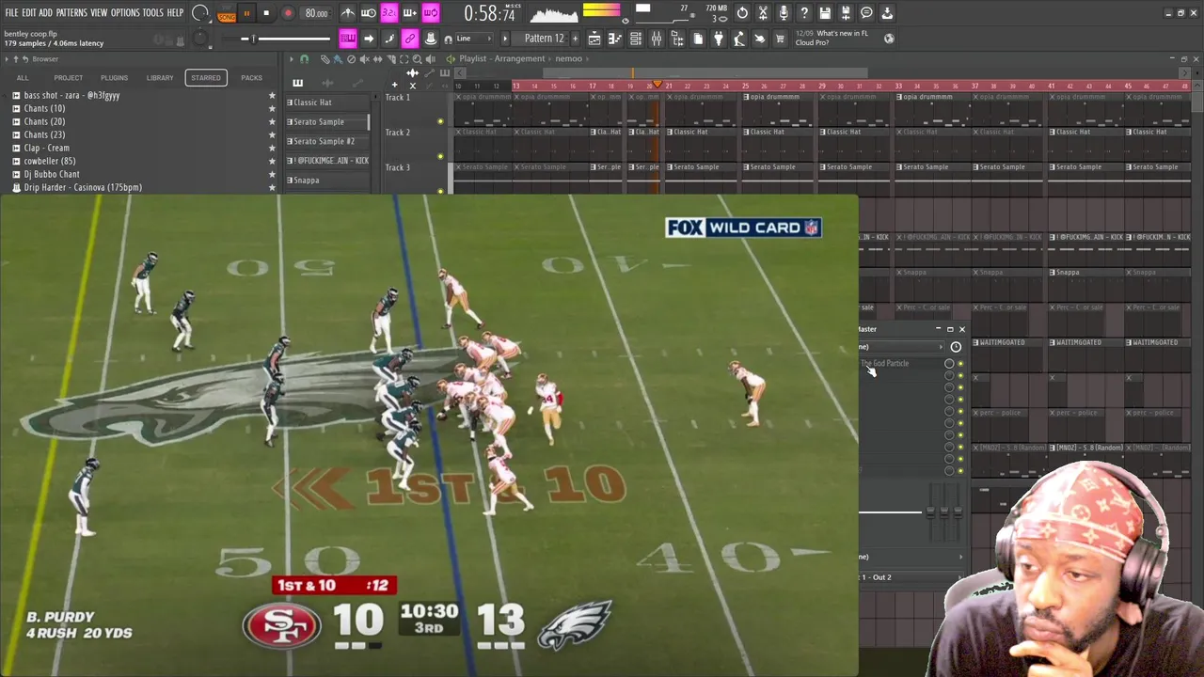Open the playlist view icon
The image size is (1204, 677).
pyautogui.click(x=594, y=39)
